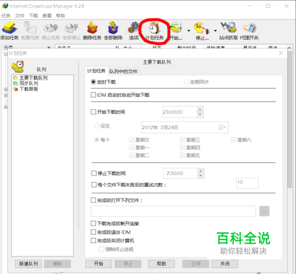Check 下载完成后断开连接 checkbox

click(x=93, y=224)
